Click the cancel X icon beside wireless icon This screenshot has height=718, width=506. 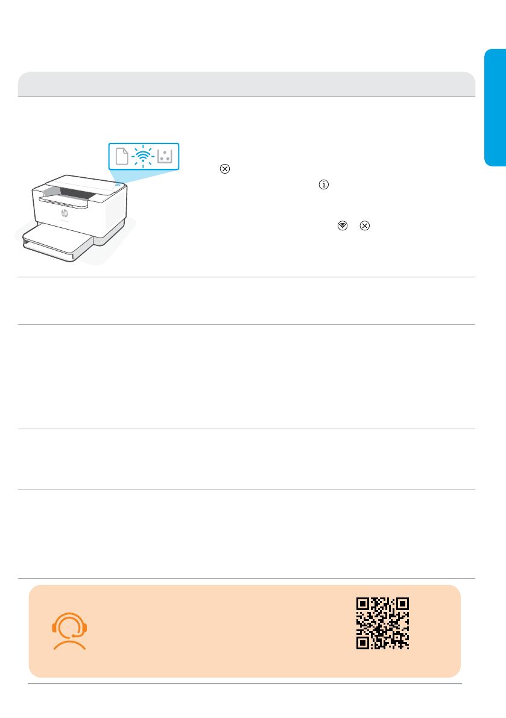point(364,225)
